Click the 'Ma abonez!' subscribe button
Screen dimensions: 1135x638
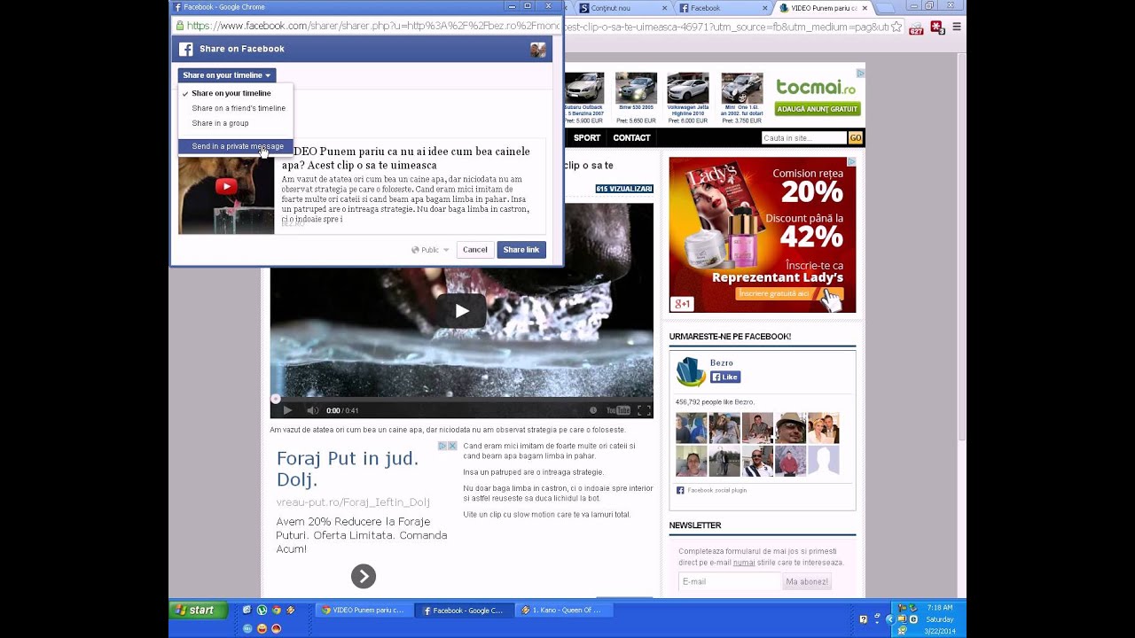point(807,581)
